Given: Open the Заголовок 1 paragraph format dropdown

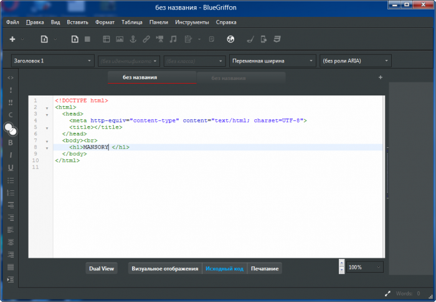Looking at the screenshot, I should tap(52, 61).
